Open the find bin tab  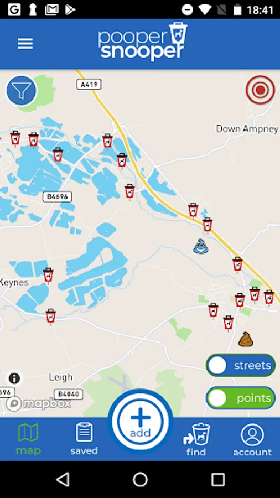196,439
